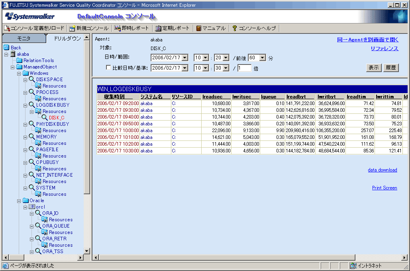Click the Back icon in tree
This screenshot has width=410, height=271.
[6, 47]
